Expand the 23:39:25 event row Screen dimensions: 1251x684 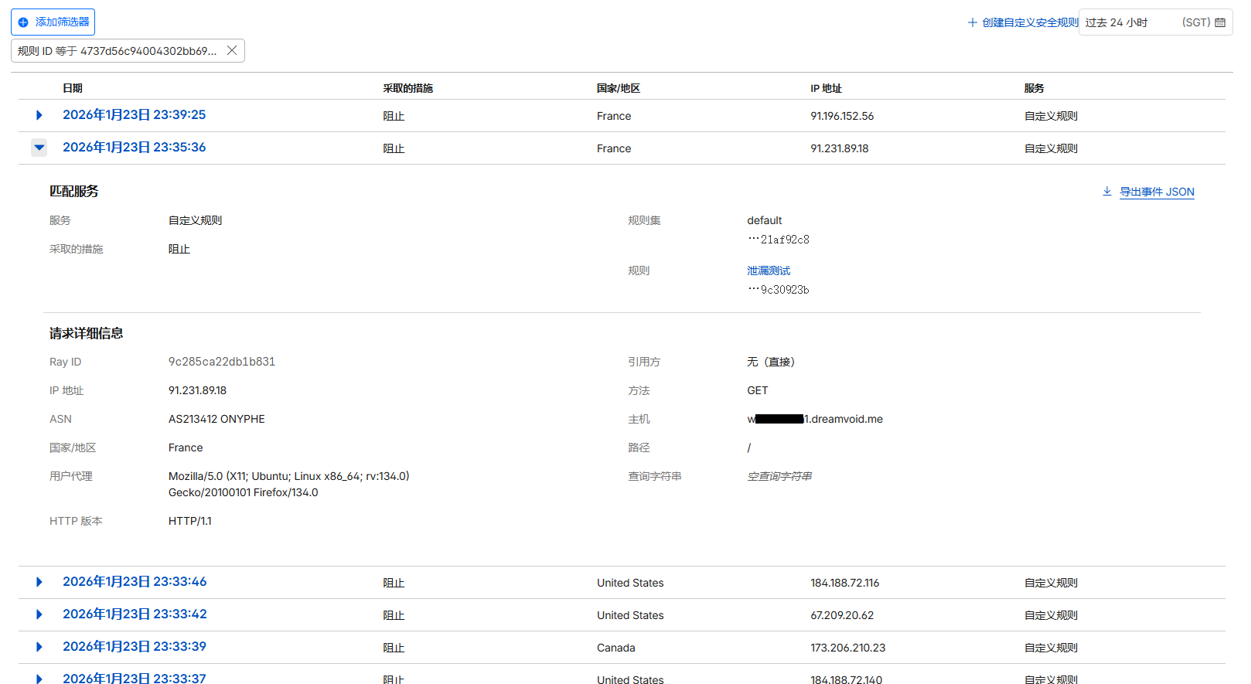39,115
